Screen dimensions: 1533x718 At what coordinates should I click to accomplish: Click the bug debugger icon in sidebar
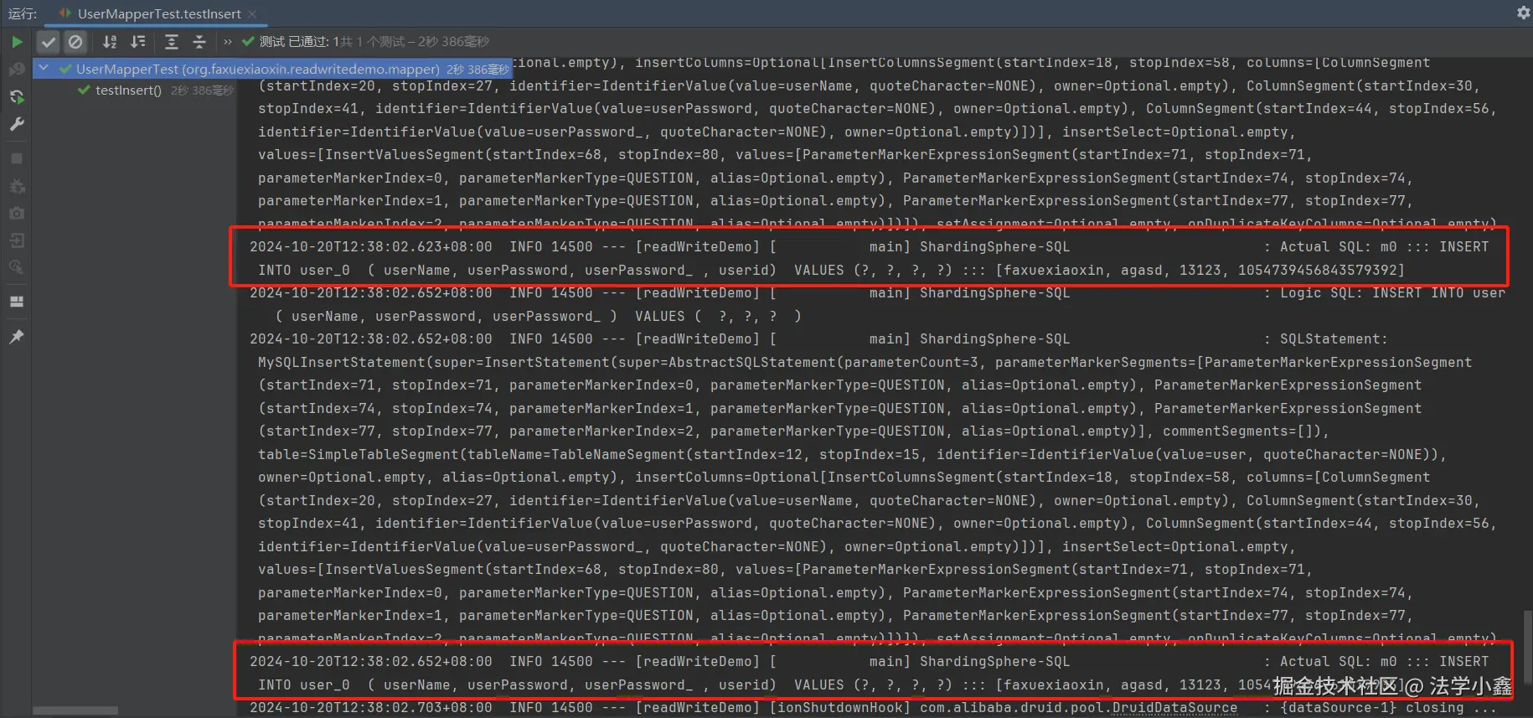coord(17,186)
